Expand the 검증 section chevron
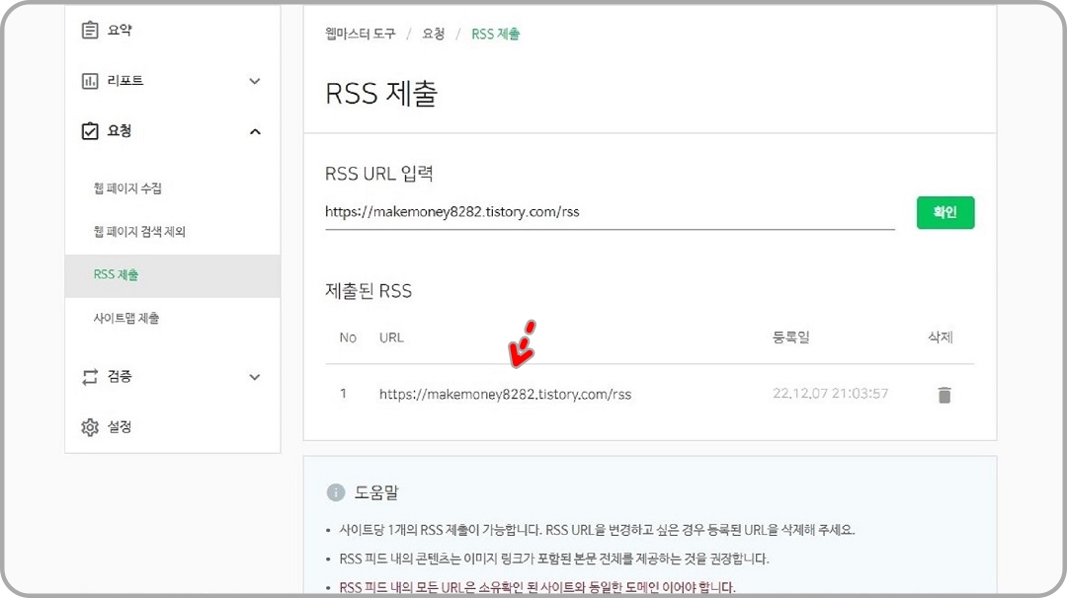The image size is (1067, 598). (x=255, y=376)
